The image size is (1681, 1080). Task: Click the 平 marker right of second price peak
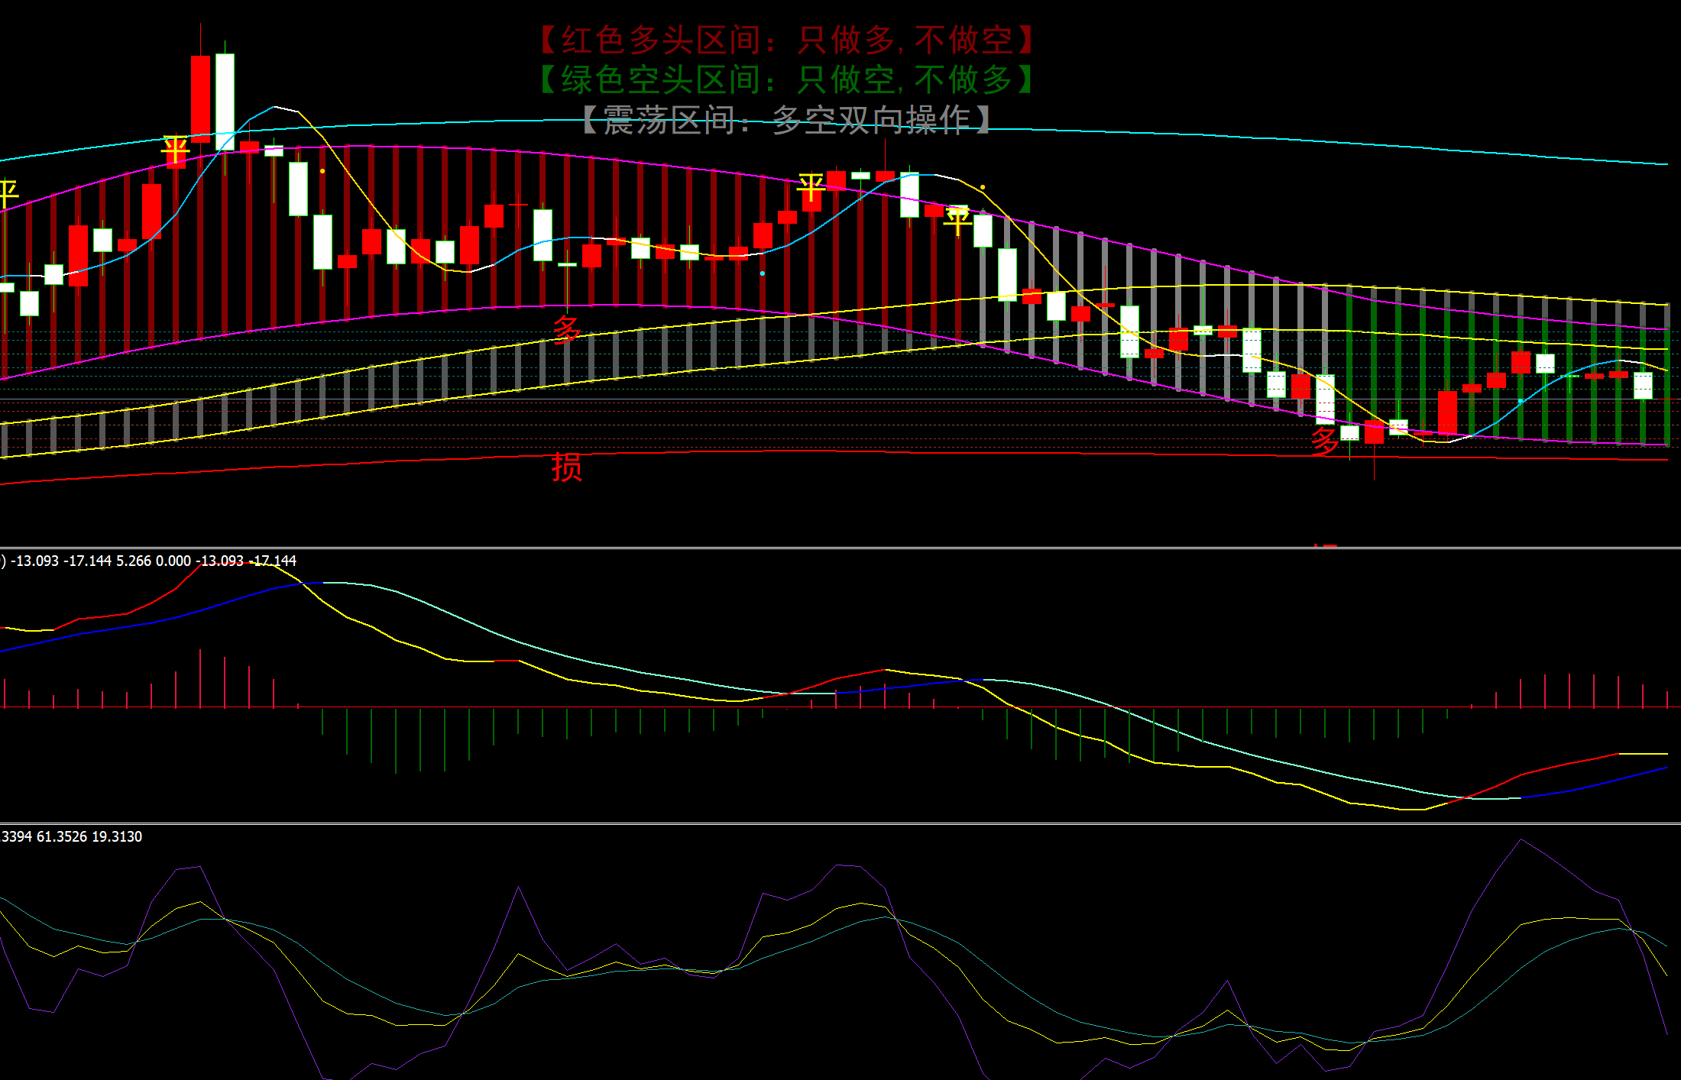click(957, 221)
